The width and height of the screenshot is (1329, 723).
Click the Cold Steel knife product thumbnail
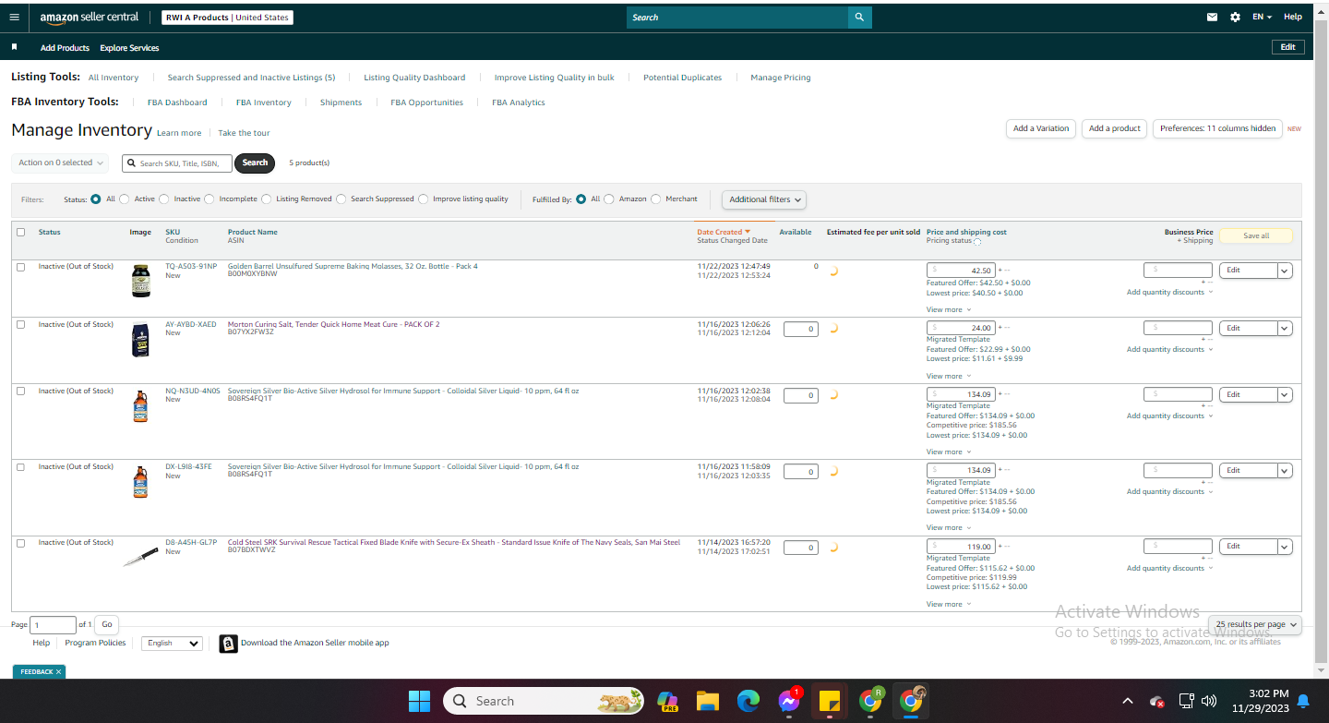click(140, 556)
